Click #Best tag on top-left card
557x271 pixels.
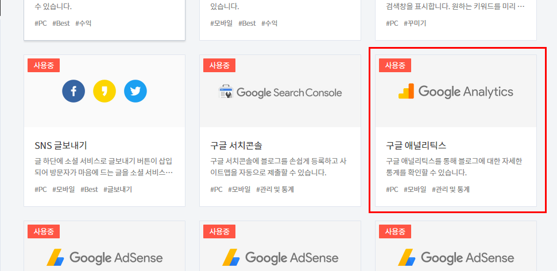click(x=61, y=23)
